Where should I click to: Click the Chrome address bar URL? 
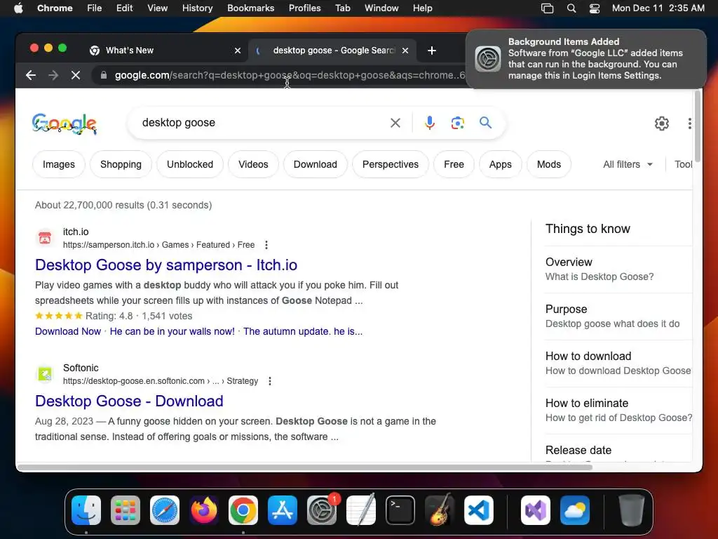[x=290, y=75]
